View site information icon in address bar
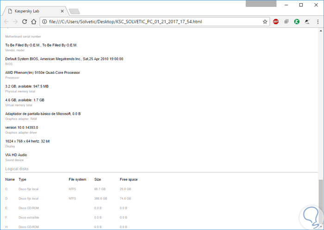This screenshot has width=324, height=230. point(44,22)
